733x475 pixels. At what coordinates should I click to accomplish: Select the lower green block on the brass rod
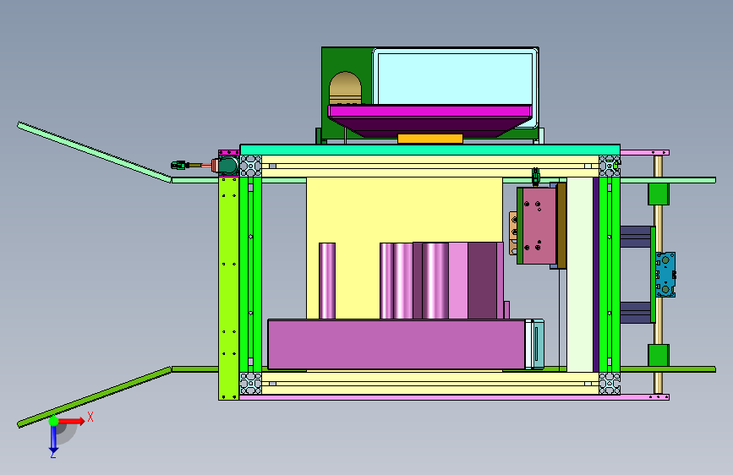coord(659,355)
